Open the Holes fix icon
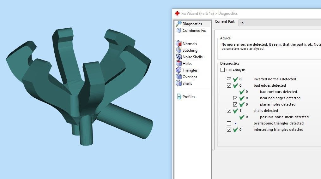 (179, 63)
